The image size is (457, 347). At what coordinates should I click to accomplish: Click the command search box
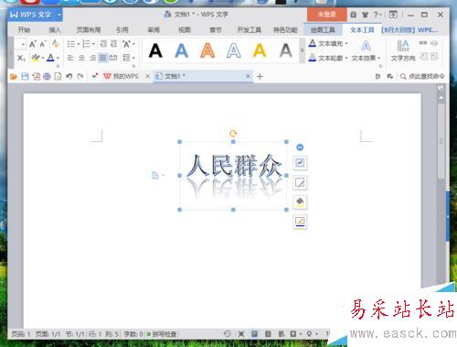tap(422, 76)
